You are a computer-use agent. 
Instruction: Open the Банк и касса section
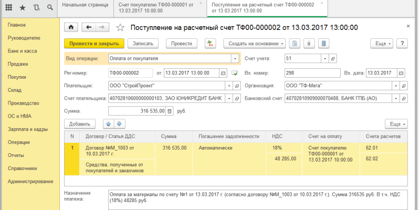pyautogui.click(x=22, y=51)
